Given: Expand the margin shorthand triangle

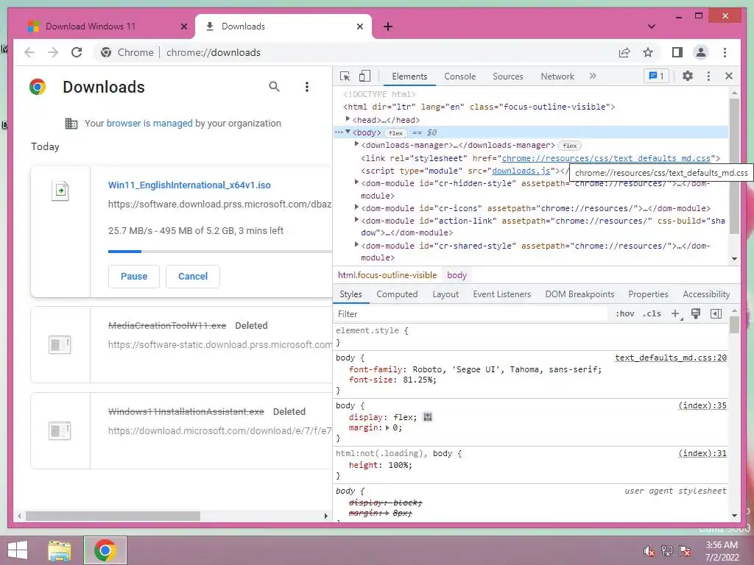Looking at the screenshot, I should pyautogui.click(x=387, y=427).
